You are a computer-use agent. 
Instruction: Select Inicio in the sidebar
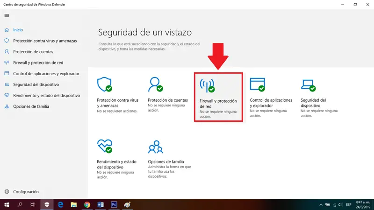18,30
